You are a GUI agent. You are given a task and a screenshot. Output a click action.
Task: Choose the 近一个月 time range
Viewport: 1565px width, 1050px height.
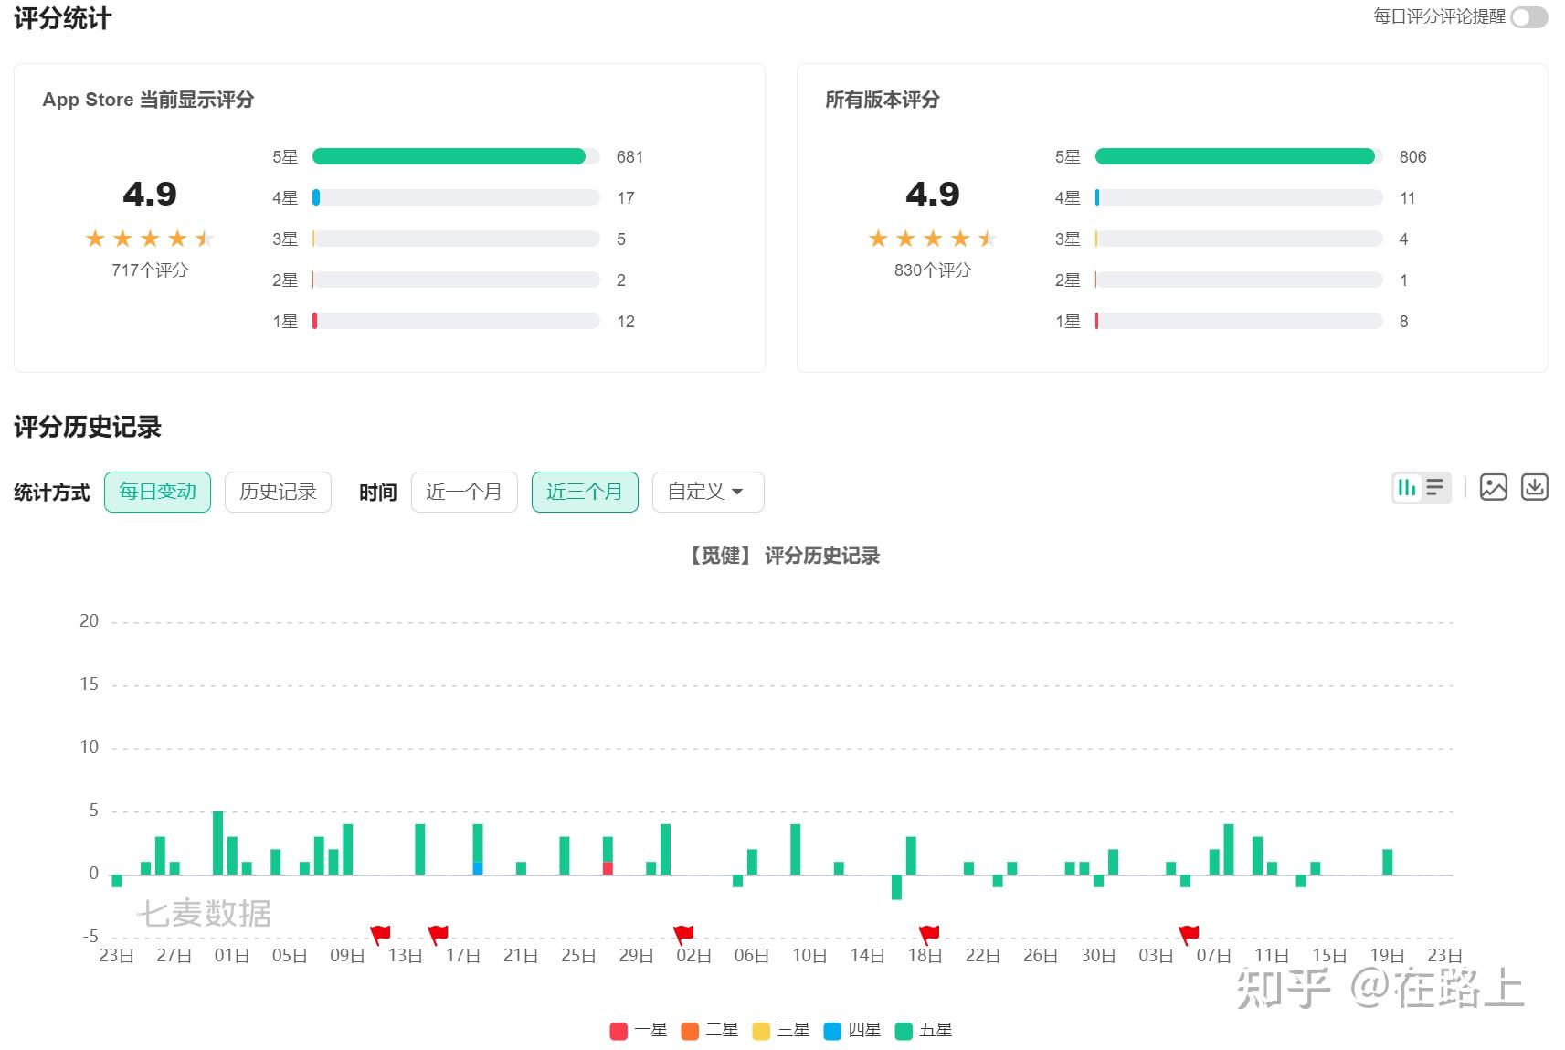(464, 492)
